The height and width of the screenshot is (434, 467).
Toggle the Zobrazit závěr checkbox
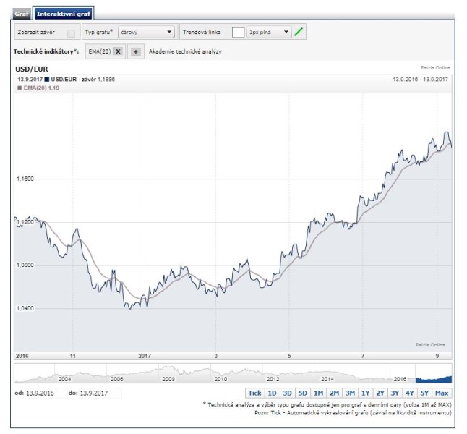click(x=71, y=33)
